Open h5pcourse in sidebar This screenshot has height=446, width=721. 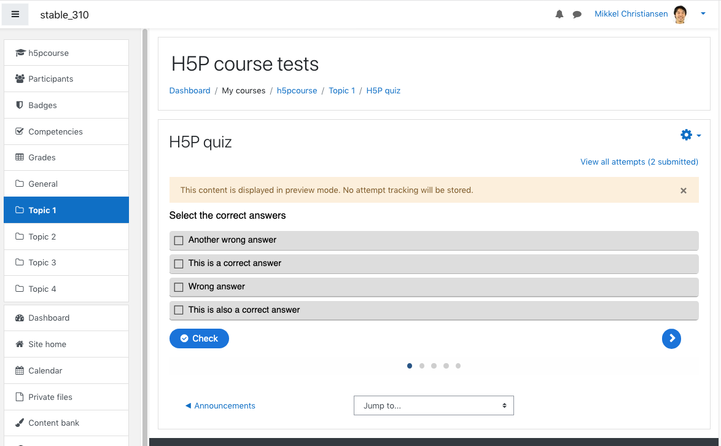[66, 53]
